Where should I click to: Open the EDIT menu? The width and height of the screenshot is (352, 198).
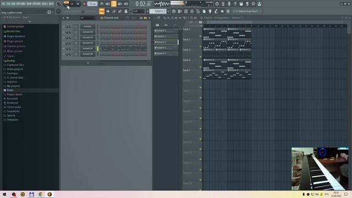tap(8, 4)
